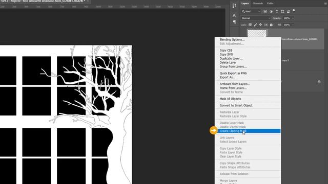This screenshot has height=184, width=328.
Task: Click the greyed Paste Shape Attributes entry
Action: pos(235,167)
